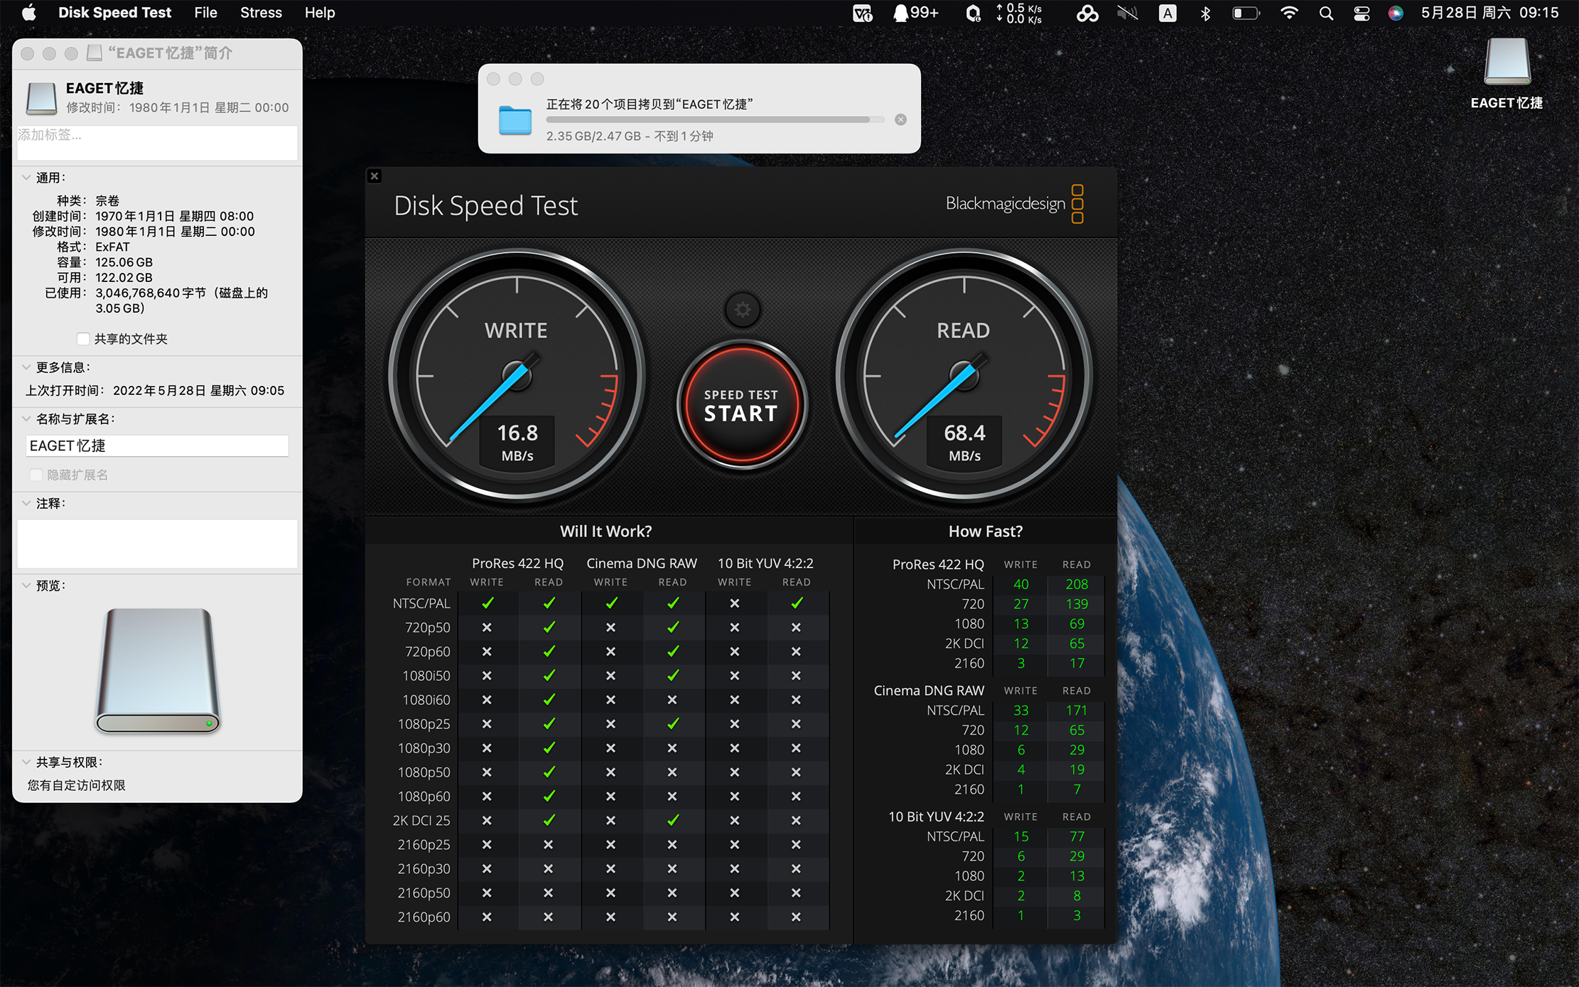Click the Vo icon in menu bar
The width and height of the screenshot is (1579, 987).
(863, 13)
